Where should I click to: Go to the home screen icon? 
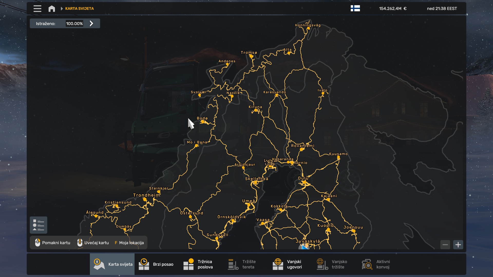coord(52,8)
